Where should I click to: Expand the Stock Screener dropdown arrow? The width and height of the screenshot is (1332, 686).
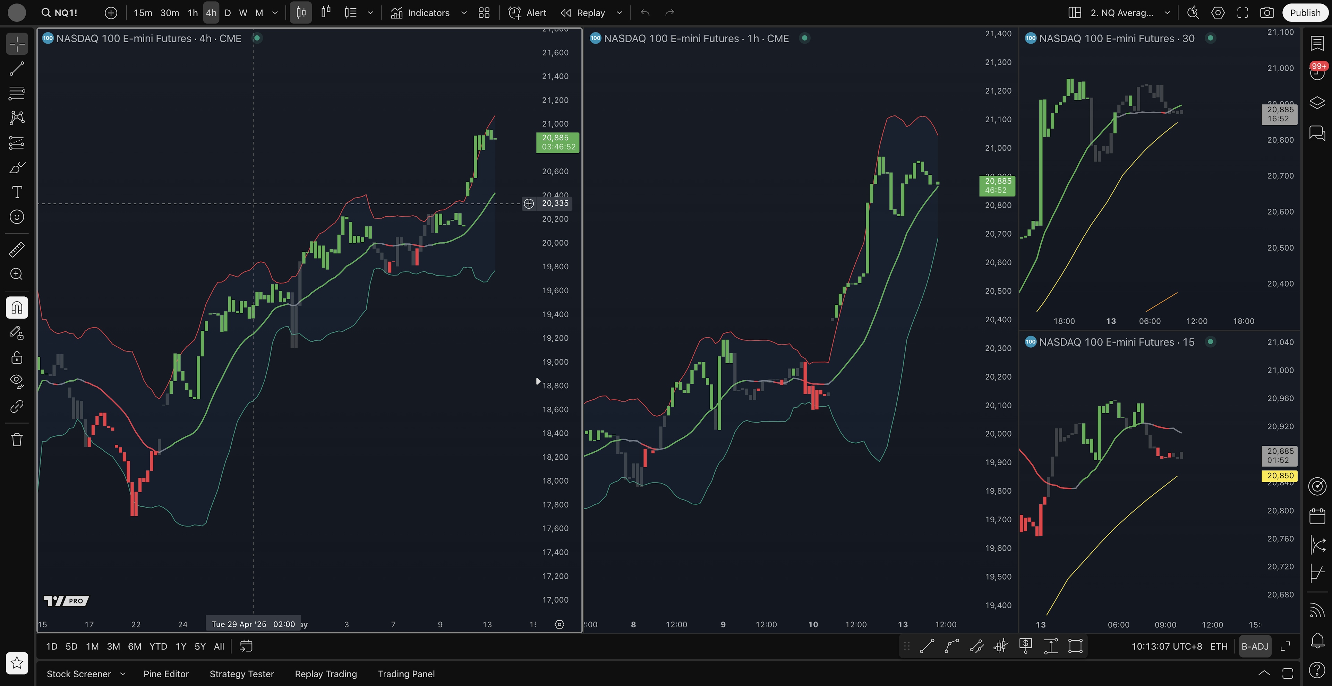point(122,674)
